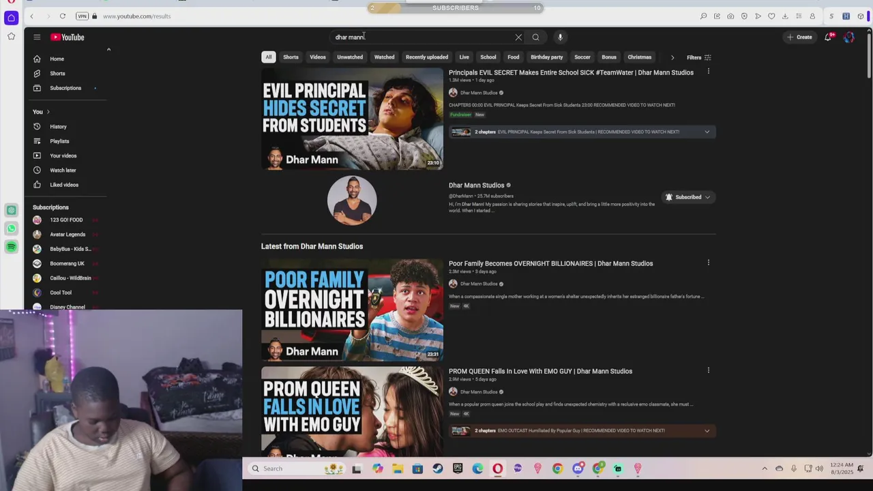The width and height of the screenshot is (873, 491).
Task: Start voice search with the microphone icon
Action: 560,37
